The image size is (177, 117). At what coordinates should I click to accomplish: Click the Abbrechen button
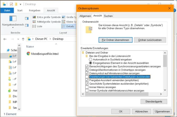(x=141, y=111)
